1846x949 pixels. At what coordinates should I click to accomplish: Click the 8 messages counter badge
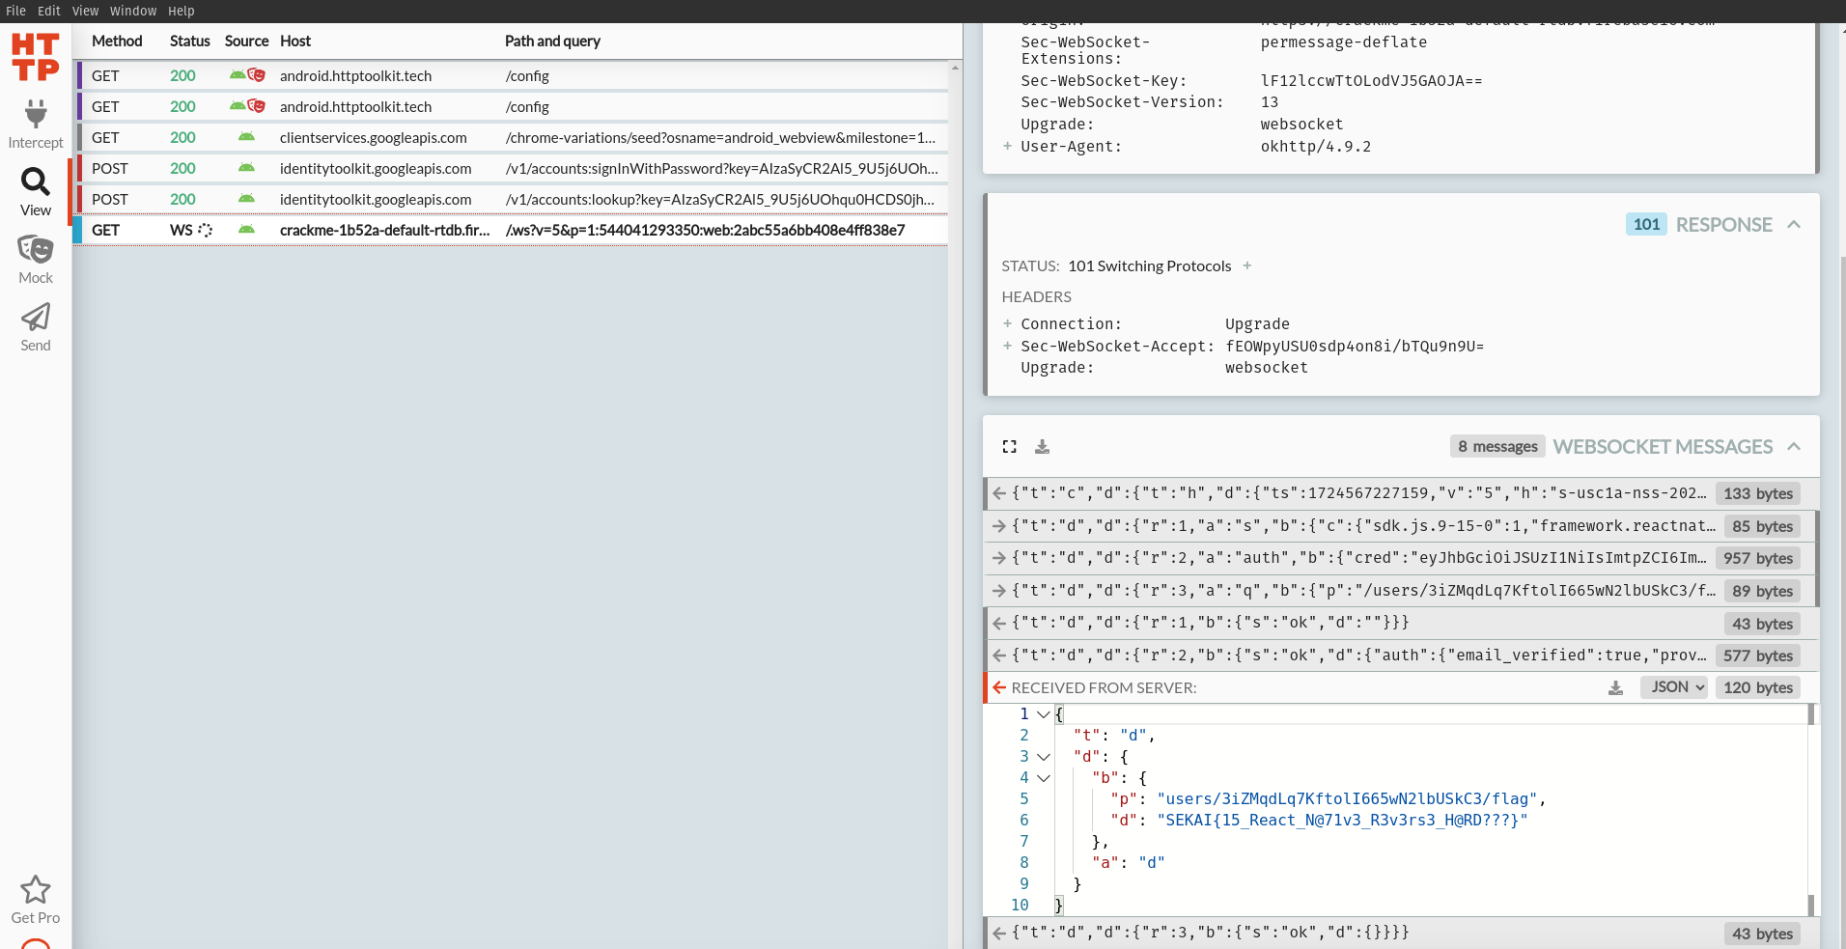1496,446
